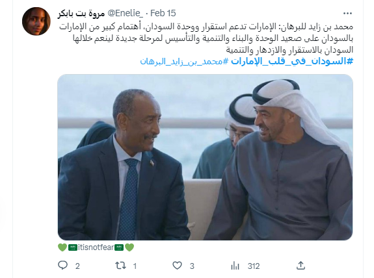The height and width of the screenshot is (278, 374).
Task: Click the like count of 3
Action: [192, 266]
